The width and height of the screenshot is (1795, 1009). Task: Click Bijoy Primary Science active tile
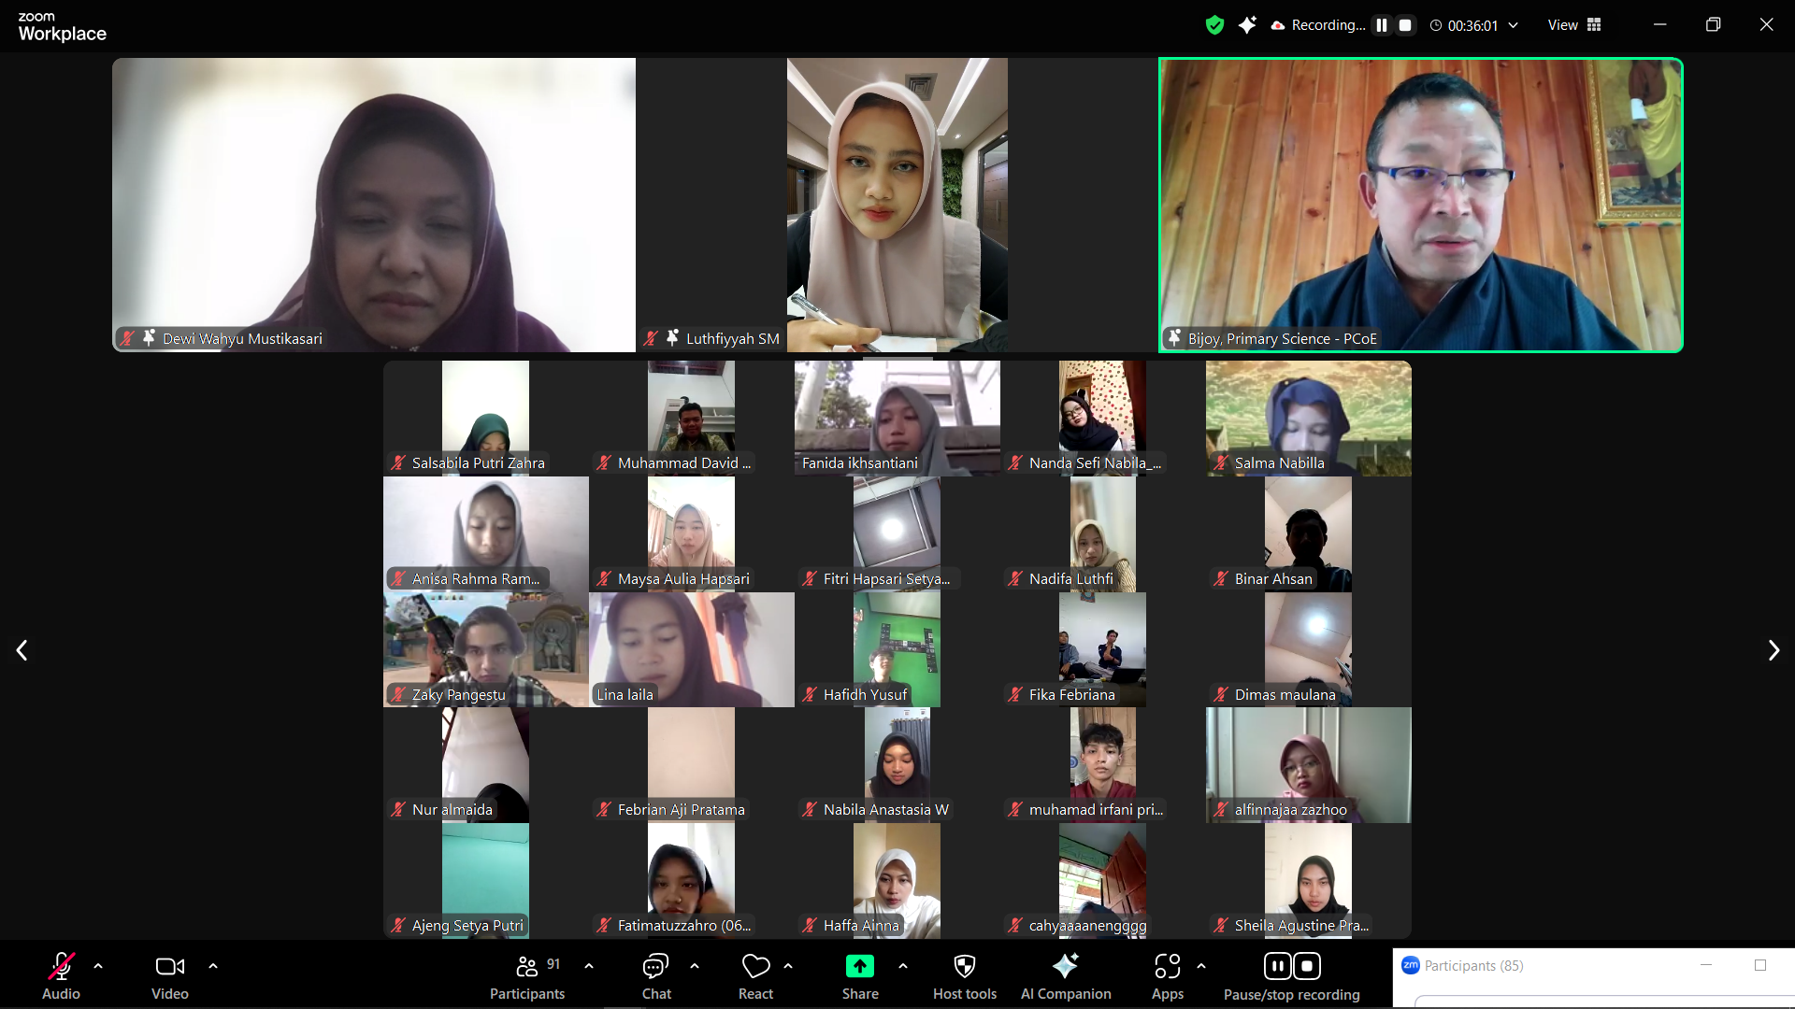point(1419,205)
